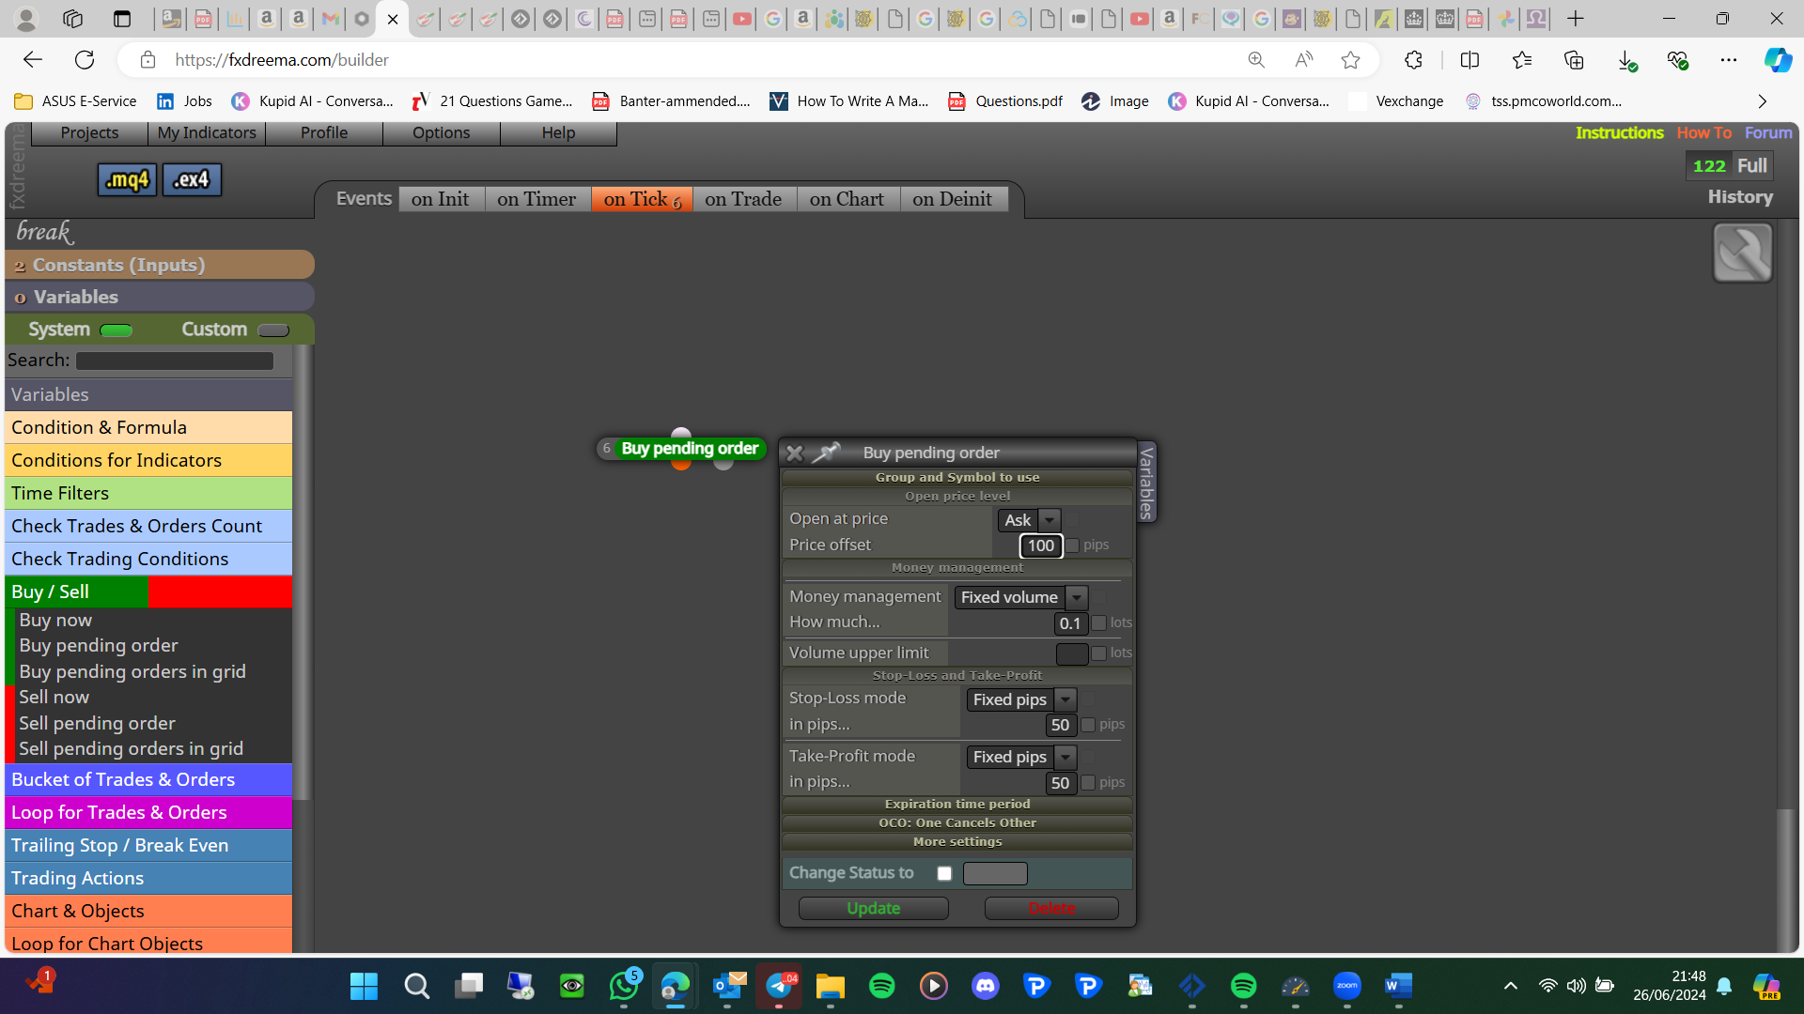
Task: Tick checkbox beside Open at price dropdown
Action: coord(1073,518)
